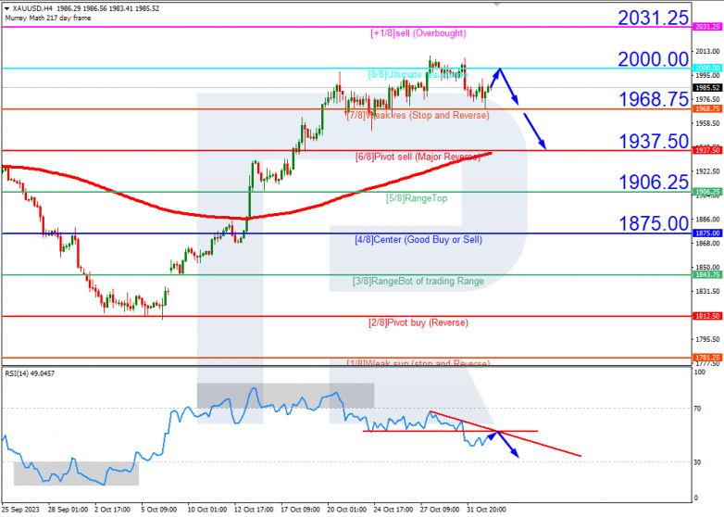Select the black 1985.52 current price tag
This screenshot has width=724, height=517.
[x=707, y=87]
